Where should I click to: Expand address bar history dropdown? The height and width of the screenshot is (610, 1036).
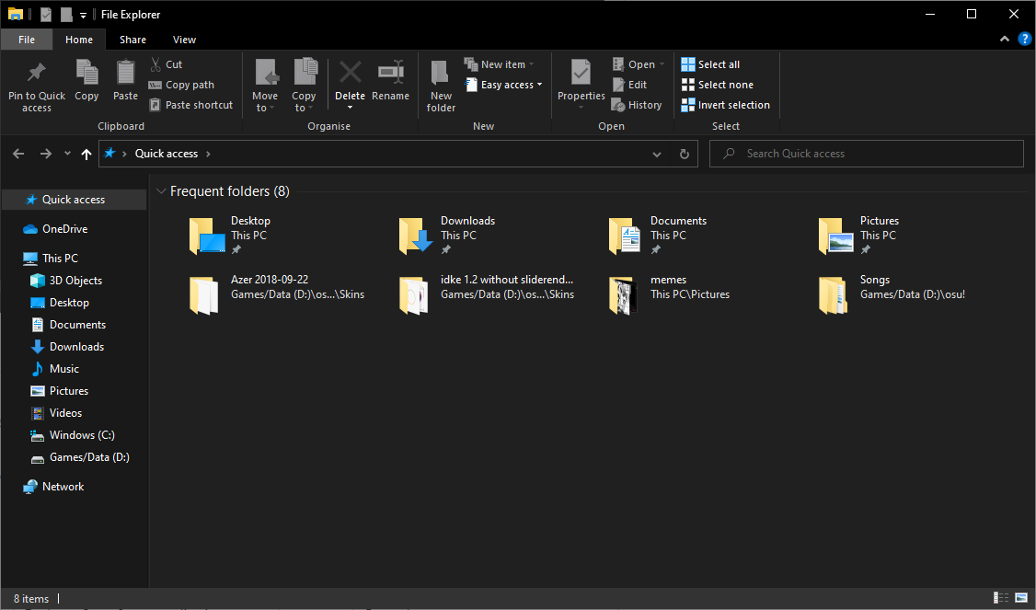(x=657, y=154)
